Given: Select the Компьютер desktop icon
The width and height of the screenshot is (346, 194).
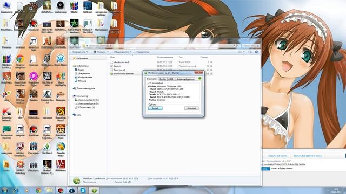Looking at the screenshot, I should click(x=6, y=7).
